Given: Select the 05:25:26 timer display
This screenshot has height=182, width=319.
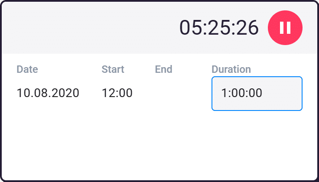Looking at the screenshot, I should [219, 28].
